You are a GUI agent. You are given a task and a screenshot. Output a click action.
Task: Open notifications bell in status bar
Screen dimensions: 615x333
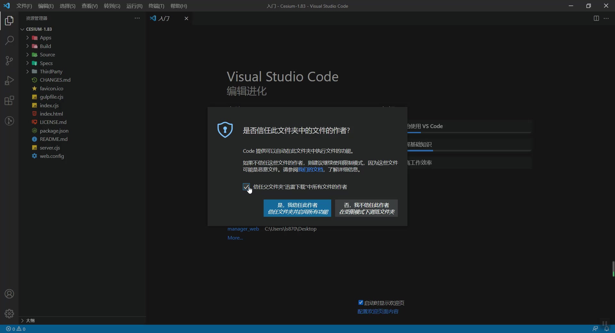pos(606,329)
